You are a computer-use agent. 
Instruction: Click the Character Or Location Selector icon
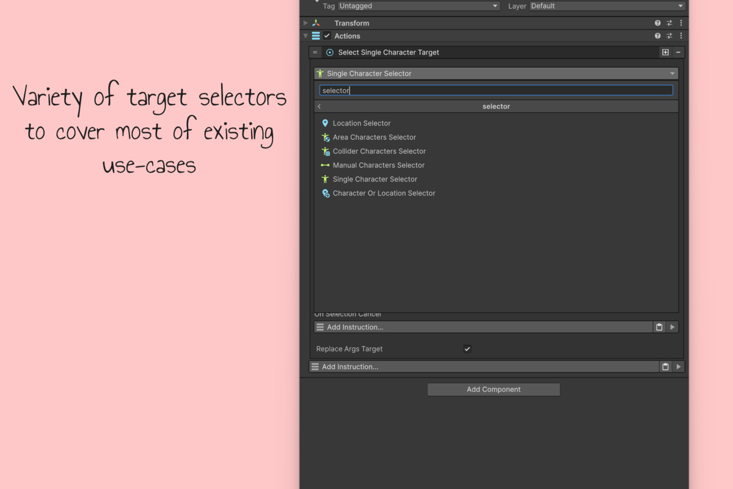point(326,193)
